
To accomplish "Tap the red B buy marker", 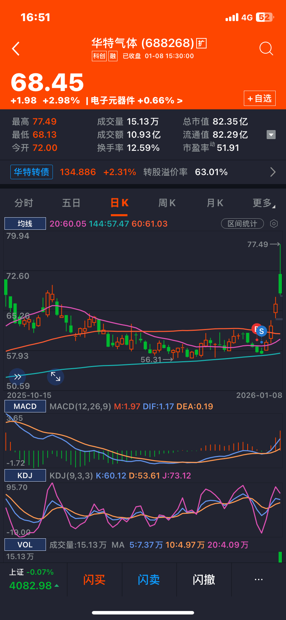I will pyautogui.click(x=256, y=329).
